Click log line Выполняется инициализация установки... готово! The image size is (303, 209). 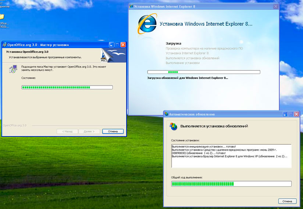coord(204,147)
